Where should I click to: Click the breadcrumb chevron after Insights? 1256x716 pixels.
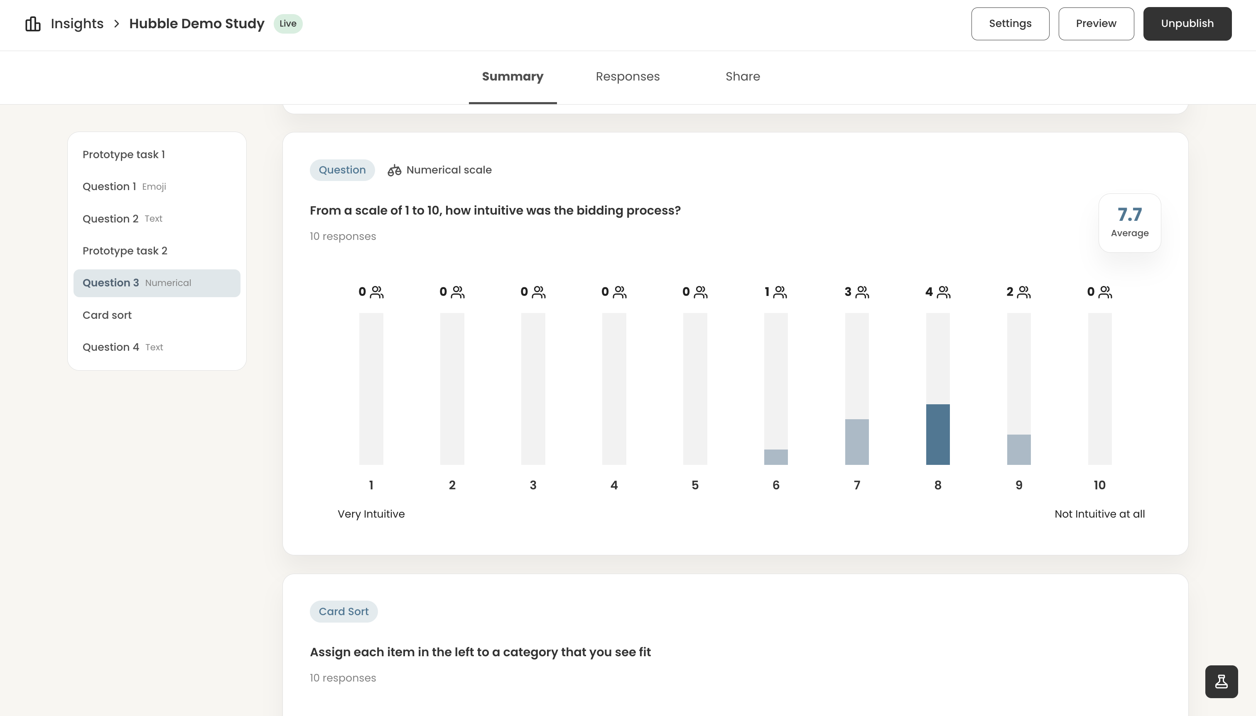(117, 24)
